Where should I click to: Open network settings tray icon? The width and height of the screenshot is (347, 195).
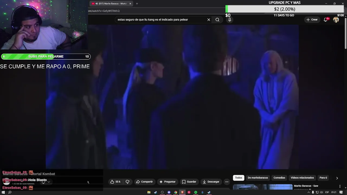[x=317, y=192]
